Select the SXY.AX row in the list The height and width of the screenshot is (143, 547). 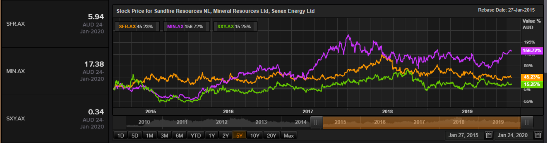click(x=55, y=119)
